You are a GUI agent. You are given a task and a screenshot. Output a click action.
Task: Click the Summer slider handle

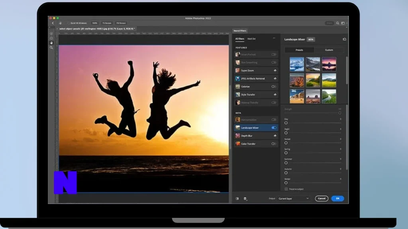pyautogui.click(x=286, y=163)
